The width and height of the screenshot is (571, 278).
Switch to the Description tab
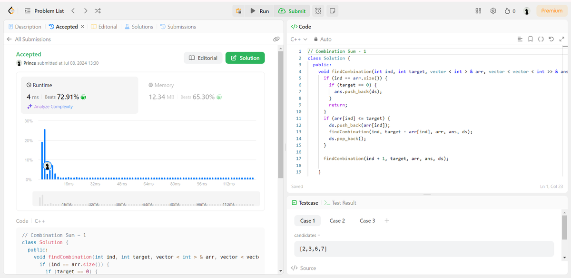point(25,27)
